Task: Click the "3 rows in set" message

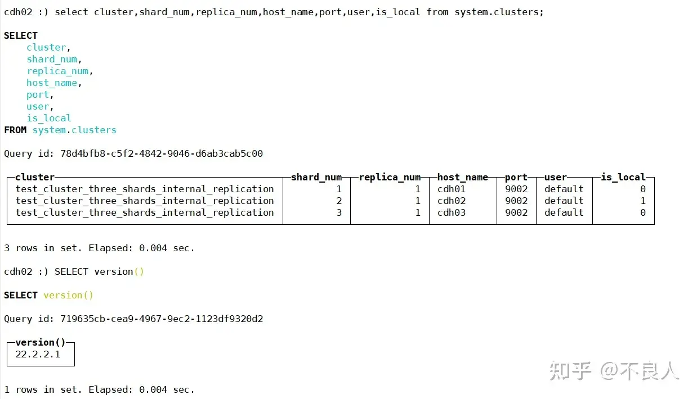Action: pyautogui.click(x=99, y=248)
